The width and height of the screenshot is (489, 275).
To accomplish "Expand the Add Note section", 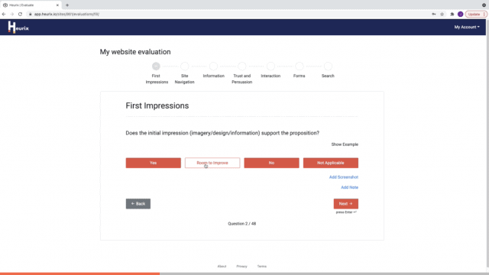I will pos(349,187).
